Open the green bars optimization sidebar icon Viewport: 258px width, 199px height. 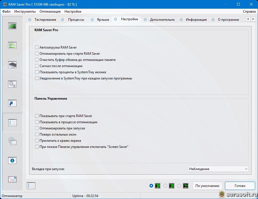pyautogui.click(x=12, y=45)
